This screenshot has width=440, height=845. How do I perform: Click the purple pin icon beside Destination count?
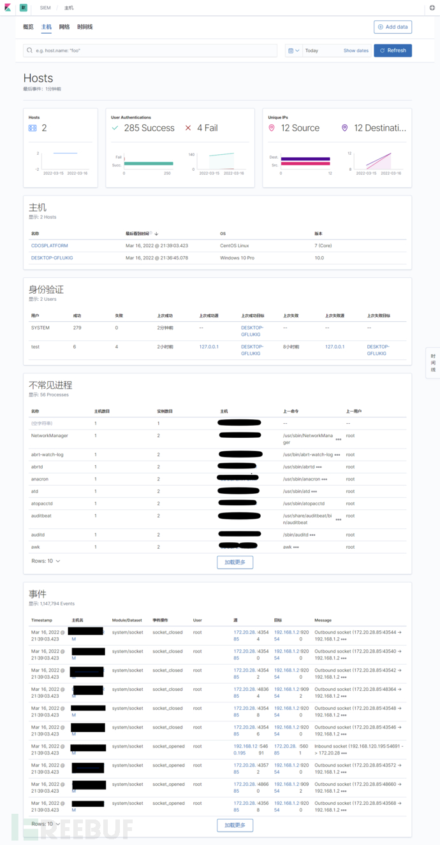[x=345, y=128]
